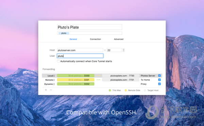Image resolution: width=204 pixels, height=126 pixels.
Task: Click the Host field plutoserver.com
Action: [80, 50]
